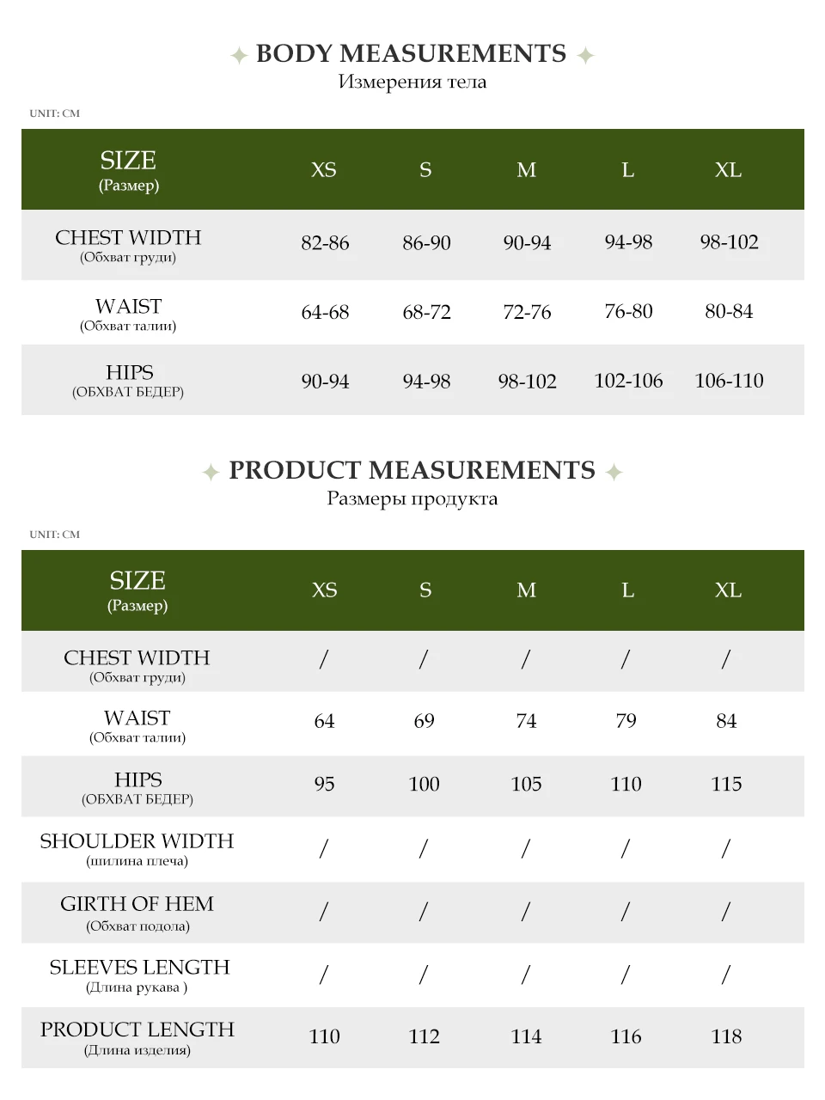825x1100 pixels.
Task: Click product hips value 100
Action: (x=424, y=784)
